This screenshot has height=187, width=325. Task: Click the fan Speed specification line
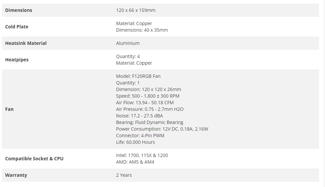pos(148,96)
